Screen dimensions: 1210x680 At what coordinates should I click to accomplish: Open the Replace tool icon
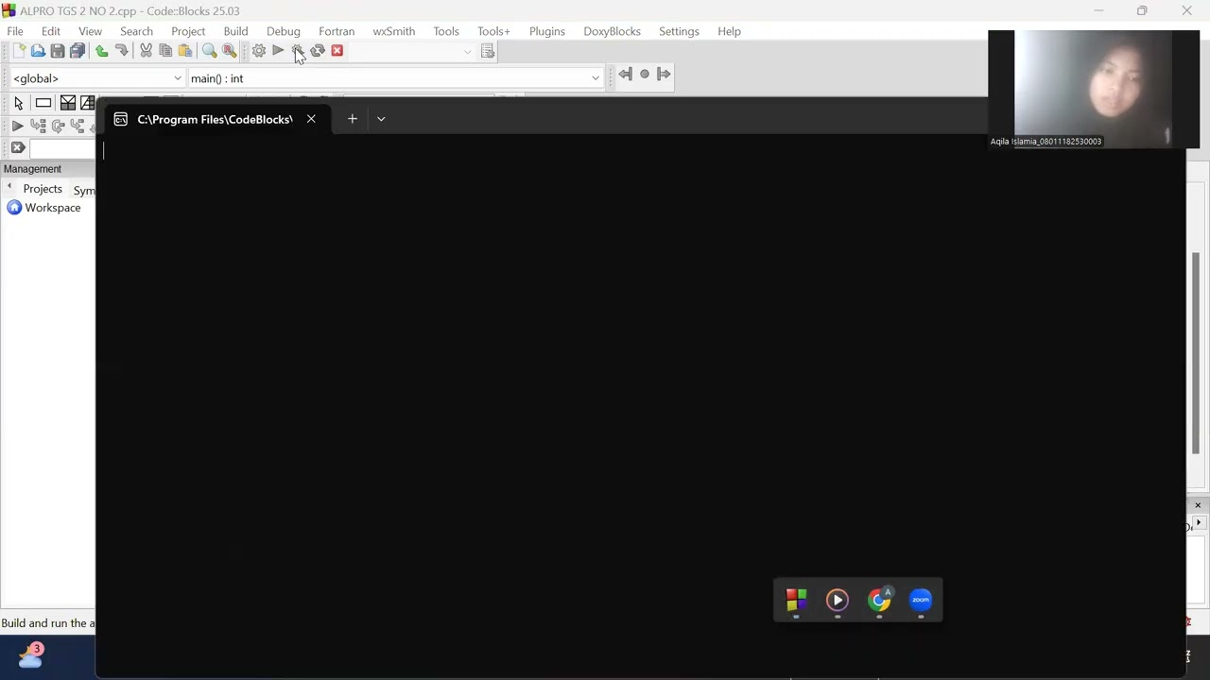[229, 51]
